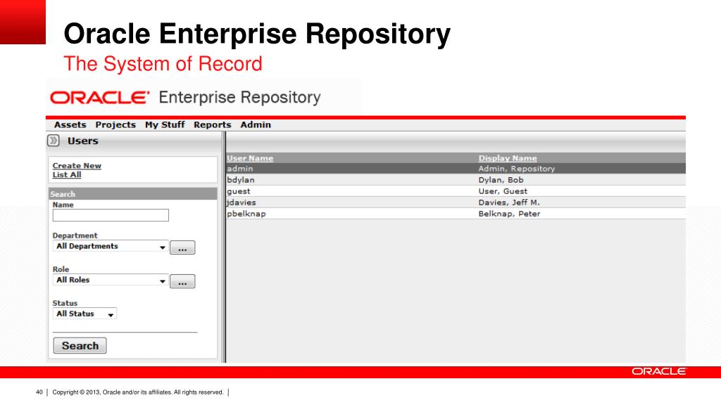Screen dimensions: 721x405
Task: Select the admin user row
Action: (456, 169)
